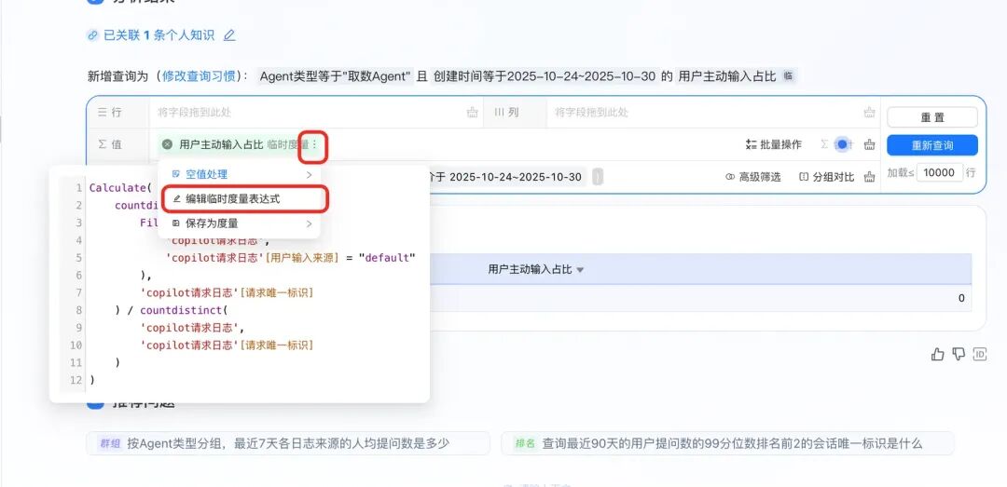This screenshot has height=487, width=1007.
Task: Open sort dropdown on 用户主动输入占比 column header
Action: pos(580,270)
